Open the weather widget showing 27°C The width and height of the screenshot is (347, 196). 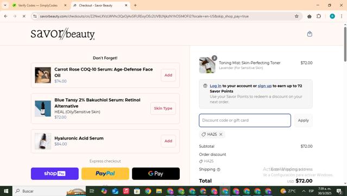tap(288, 191)
